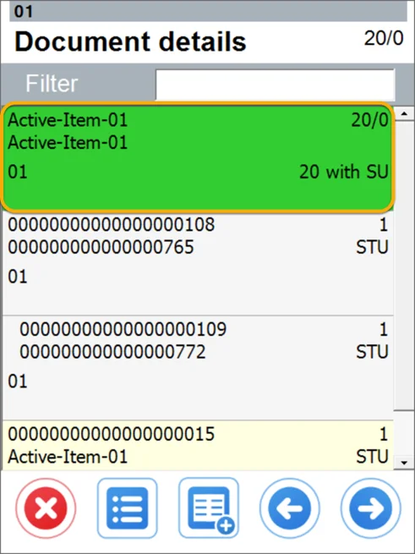Click SU number 00000000000000772
Screen dimensions: 415x554
[112, 352]
